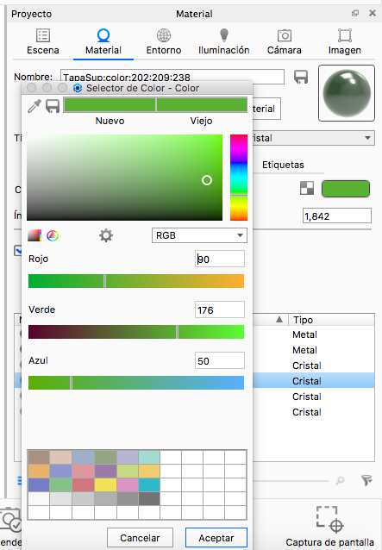382x550 pixels.
Task: Click the Rojo value input field
Action: click(220, 259)
